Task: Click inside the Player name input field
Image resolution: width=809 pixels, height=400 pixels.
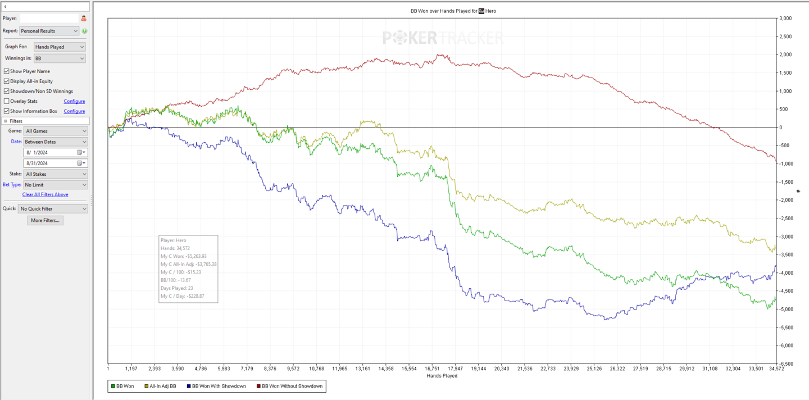Action: (x=48, y=19)
